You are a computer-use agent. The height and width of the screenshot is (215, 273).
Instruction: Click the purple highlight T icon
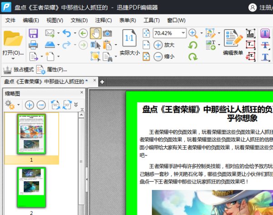[265, 33]
